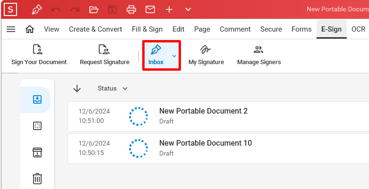Select the Drafts sidebar icon with dotted square
The width and height of the screenshot is (369, 189).
click(x=37, y=126)
